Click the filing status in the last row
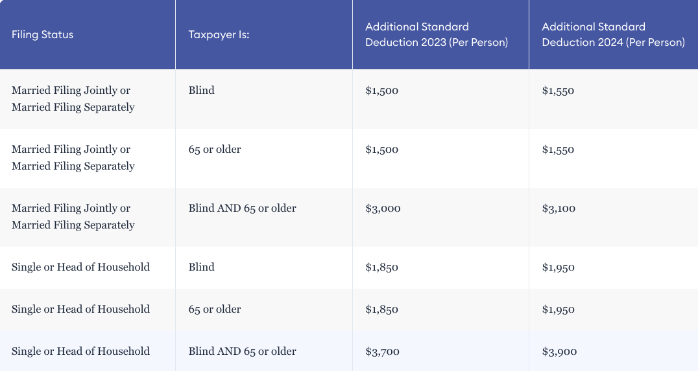Image resolution: width=698 pixels, height=371 pixels. pos(80,352)
